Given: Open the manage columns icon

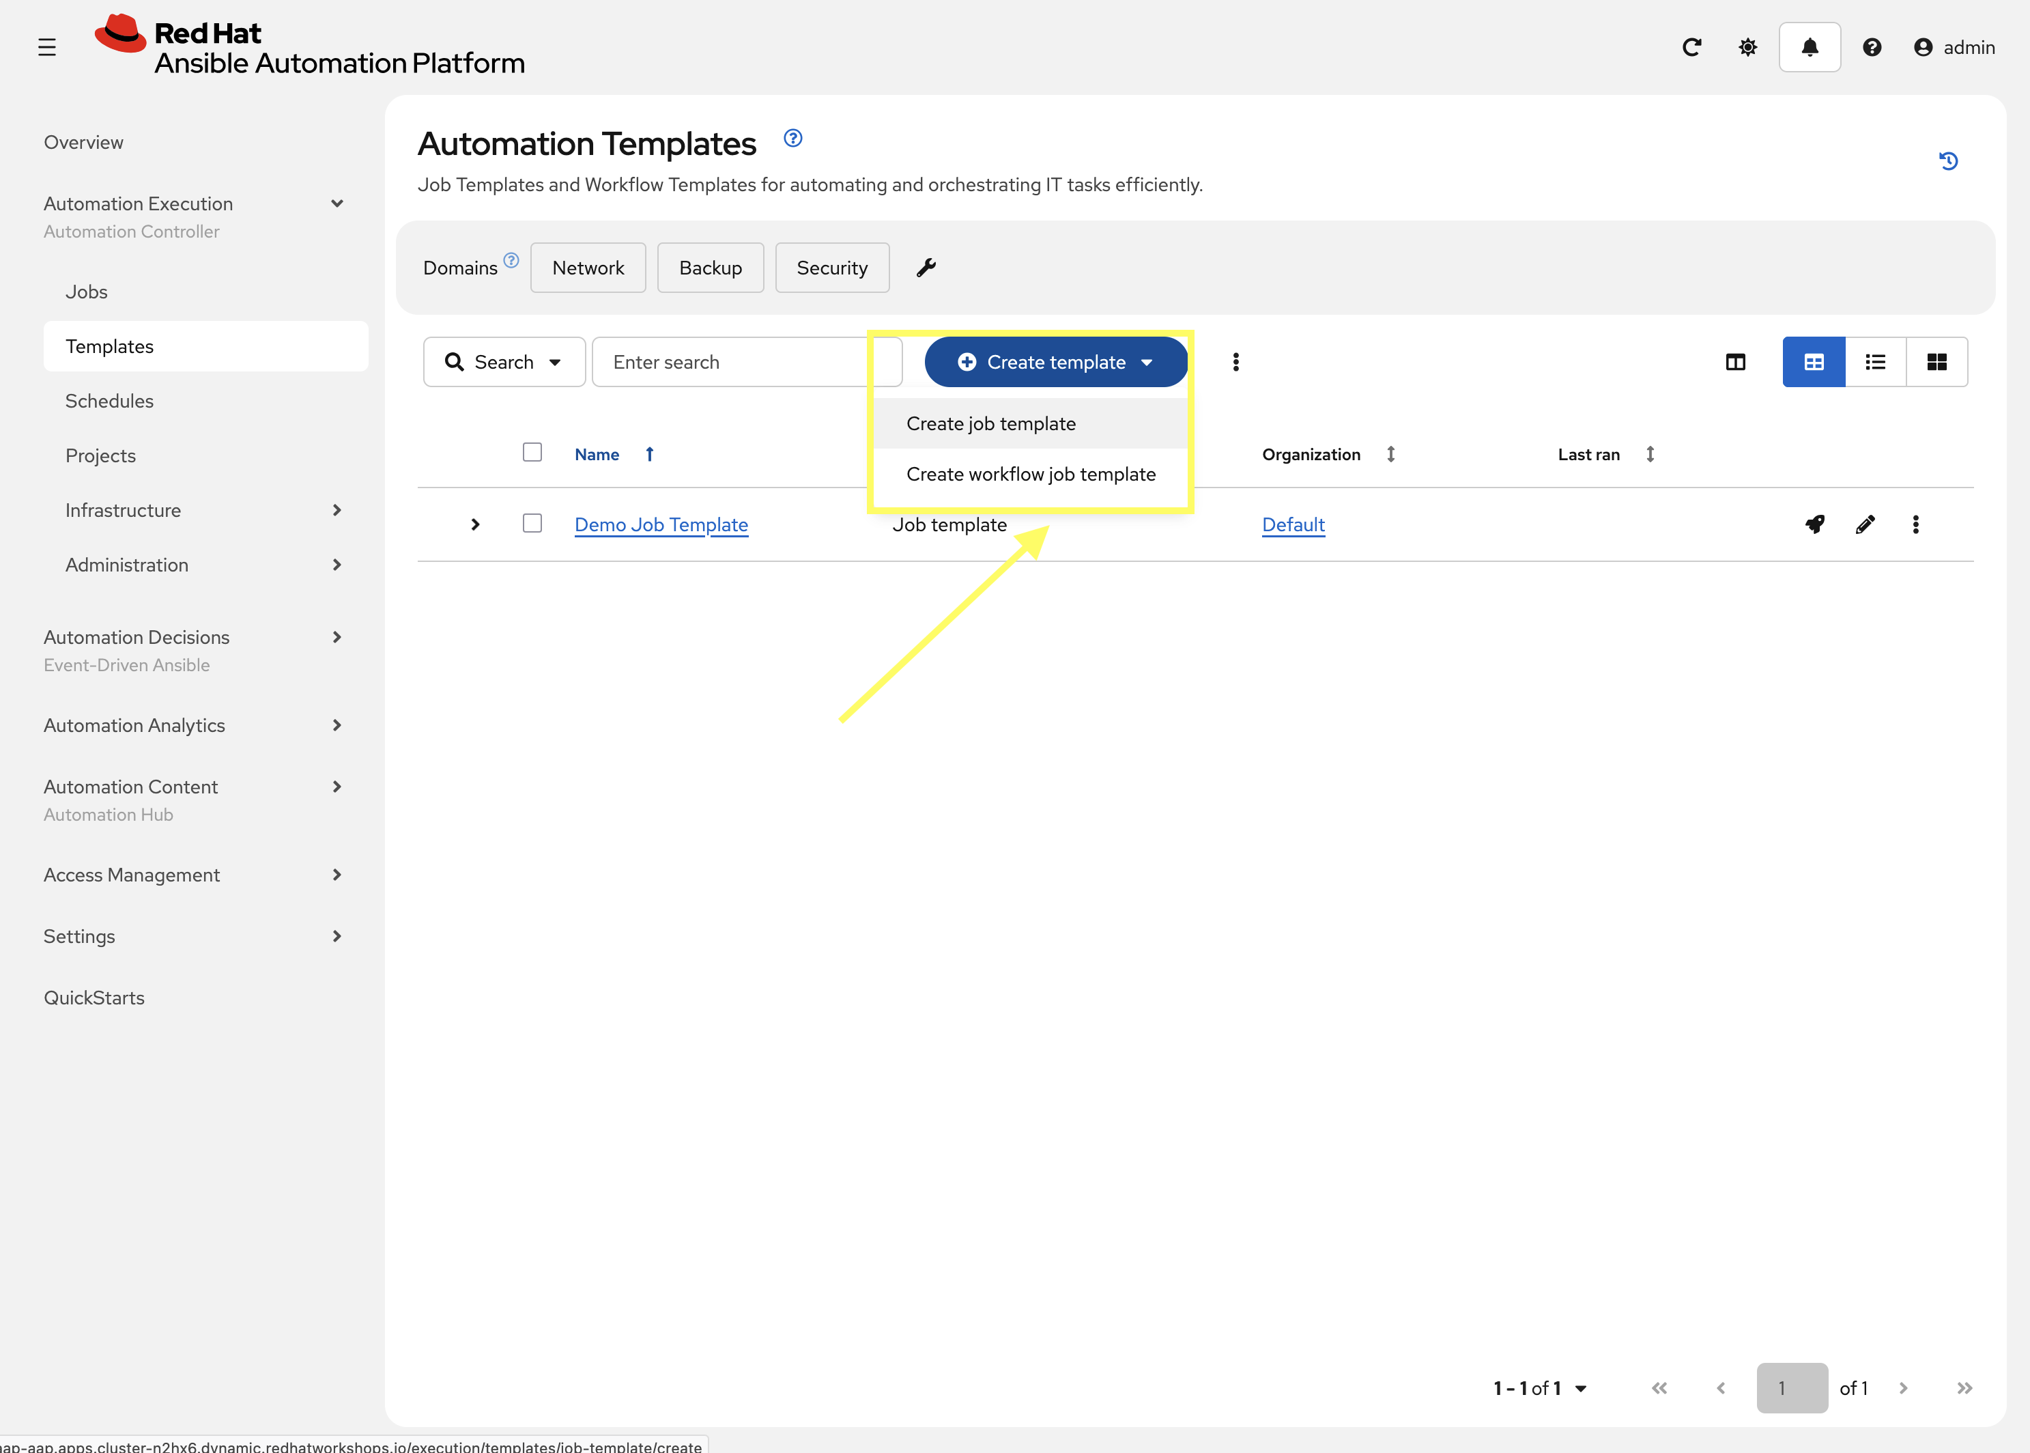Looking at the screenshot, I should coord(1735,361).
